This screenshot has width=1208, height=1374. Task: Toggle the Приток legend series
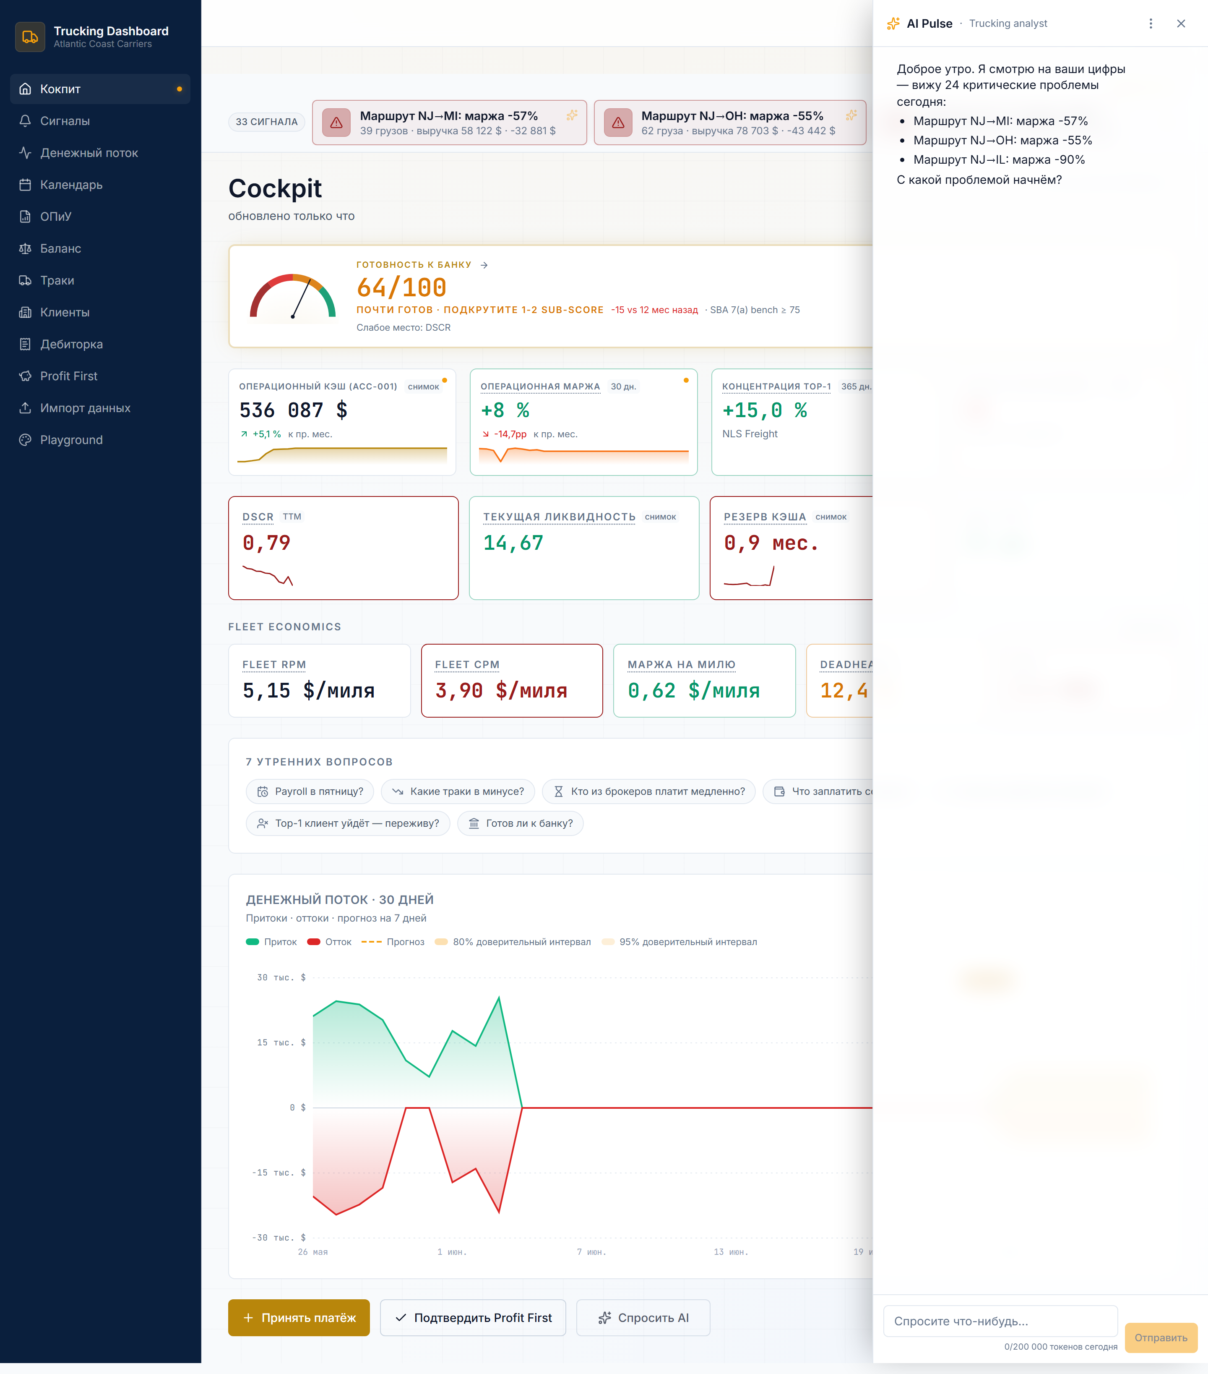coord(271,942)
